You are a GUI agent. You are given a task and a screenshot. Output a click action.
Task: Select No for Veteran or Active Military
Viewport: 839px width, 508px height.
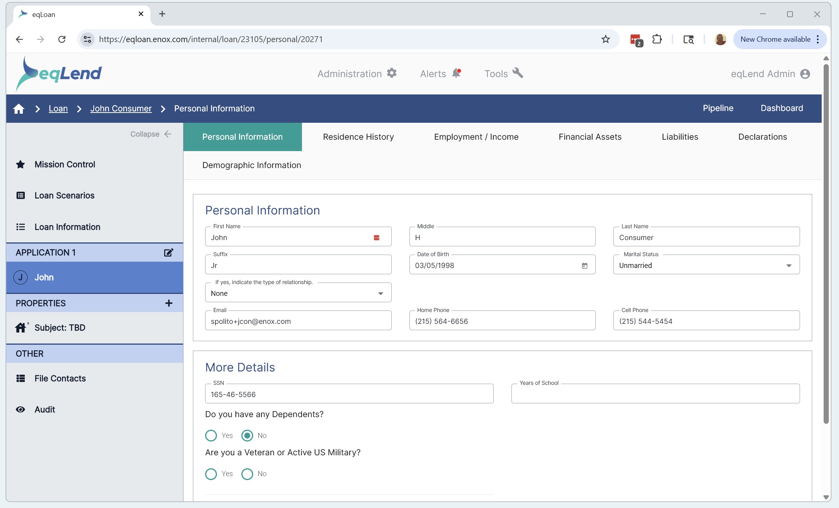[x=247, y=474]
